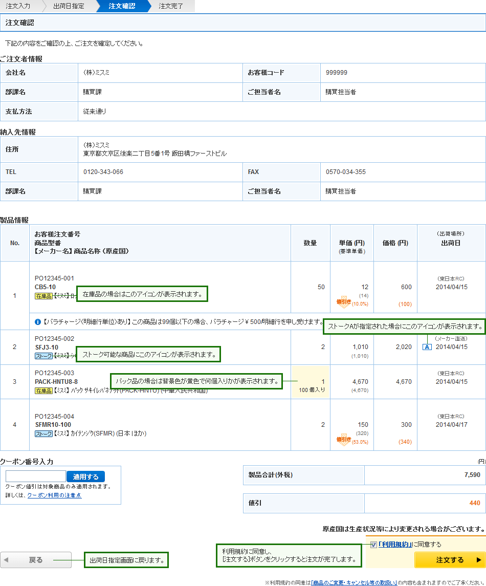Open the クーポン利用の注意点 link
This screenshot has width=486, height=586.
coord(54,495)
